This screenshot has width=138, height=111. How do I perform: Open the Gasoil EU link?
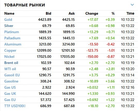coord(12,75)
